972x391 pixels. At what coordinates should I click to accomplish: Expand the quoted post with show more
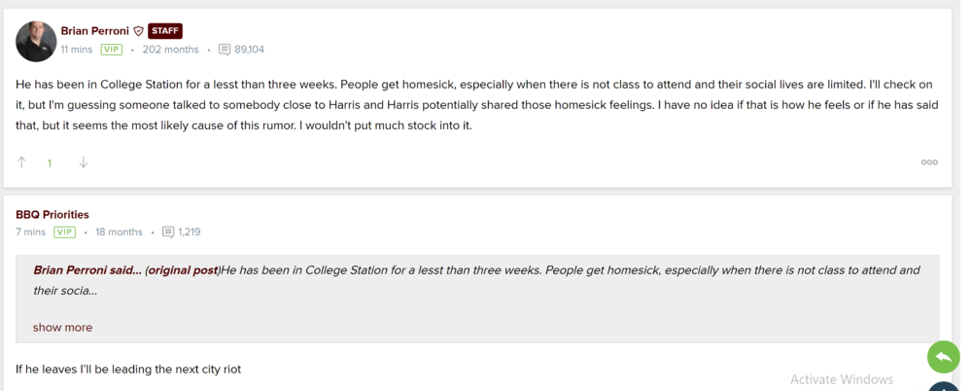pos(62,328)
